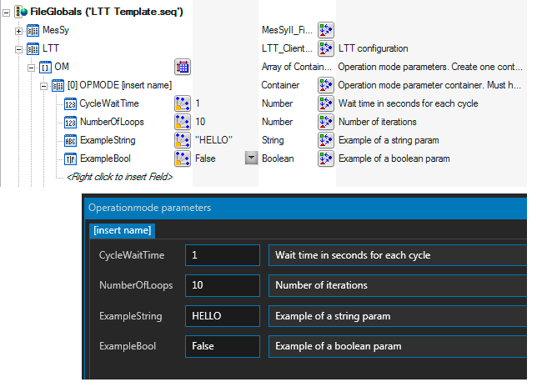Open the ExampleBool value dropdown arrow

pos(251,158)
